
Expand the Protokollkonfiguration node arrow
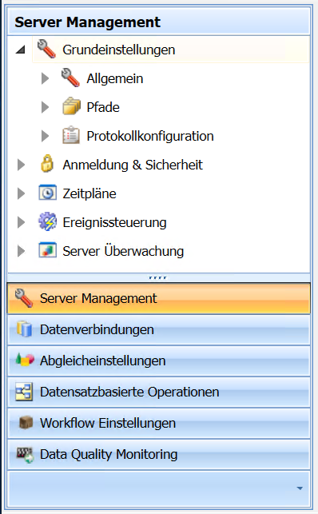coord(45,136)
